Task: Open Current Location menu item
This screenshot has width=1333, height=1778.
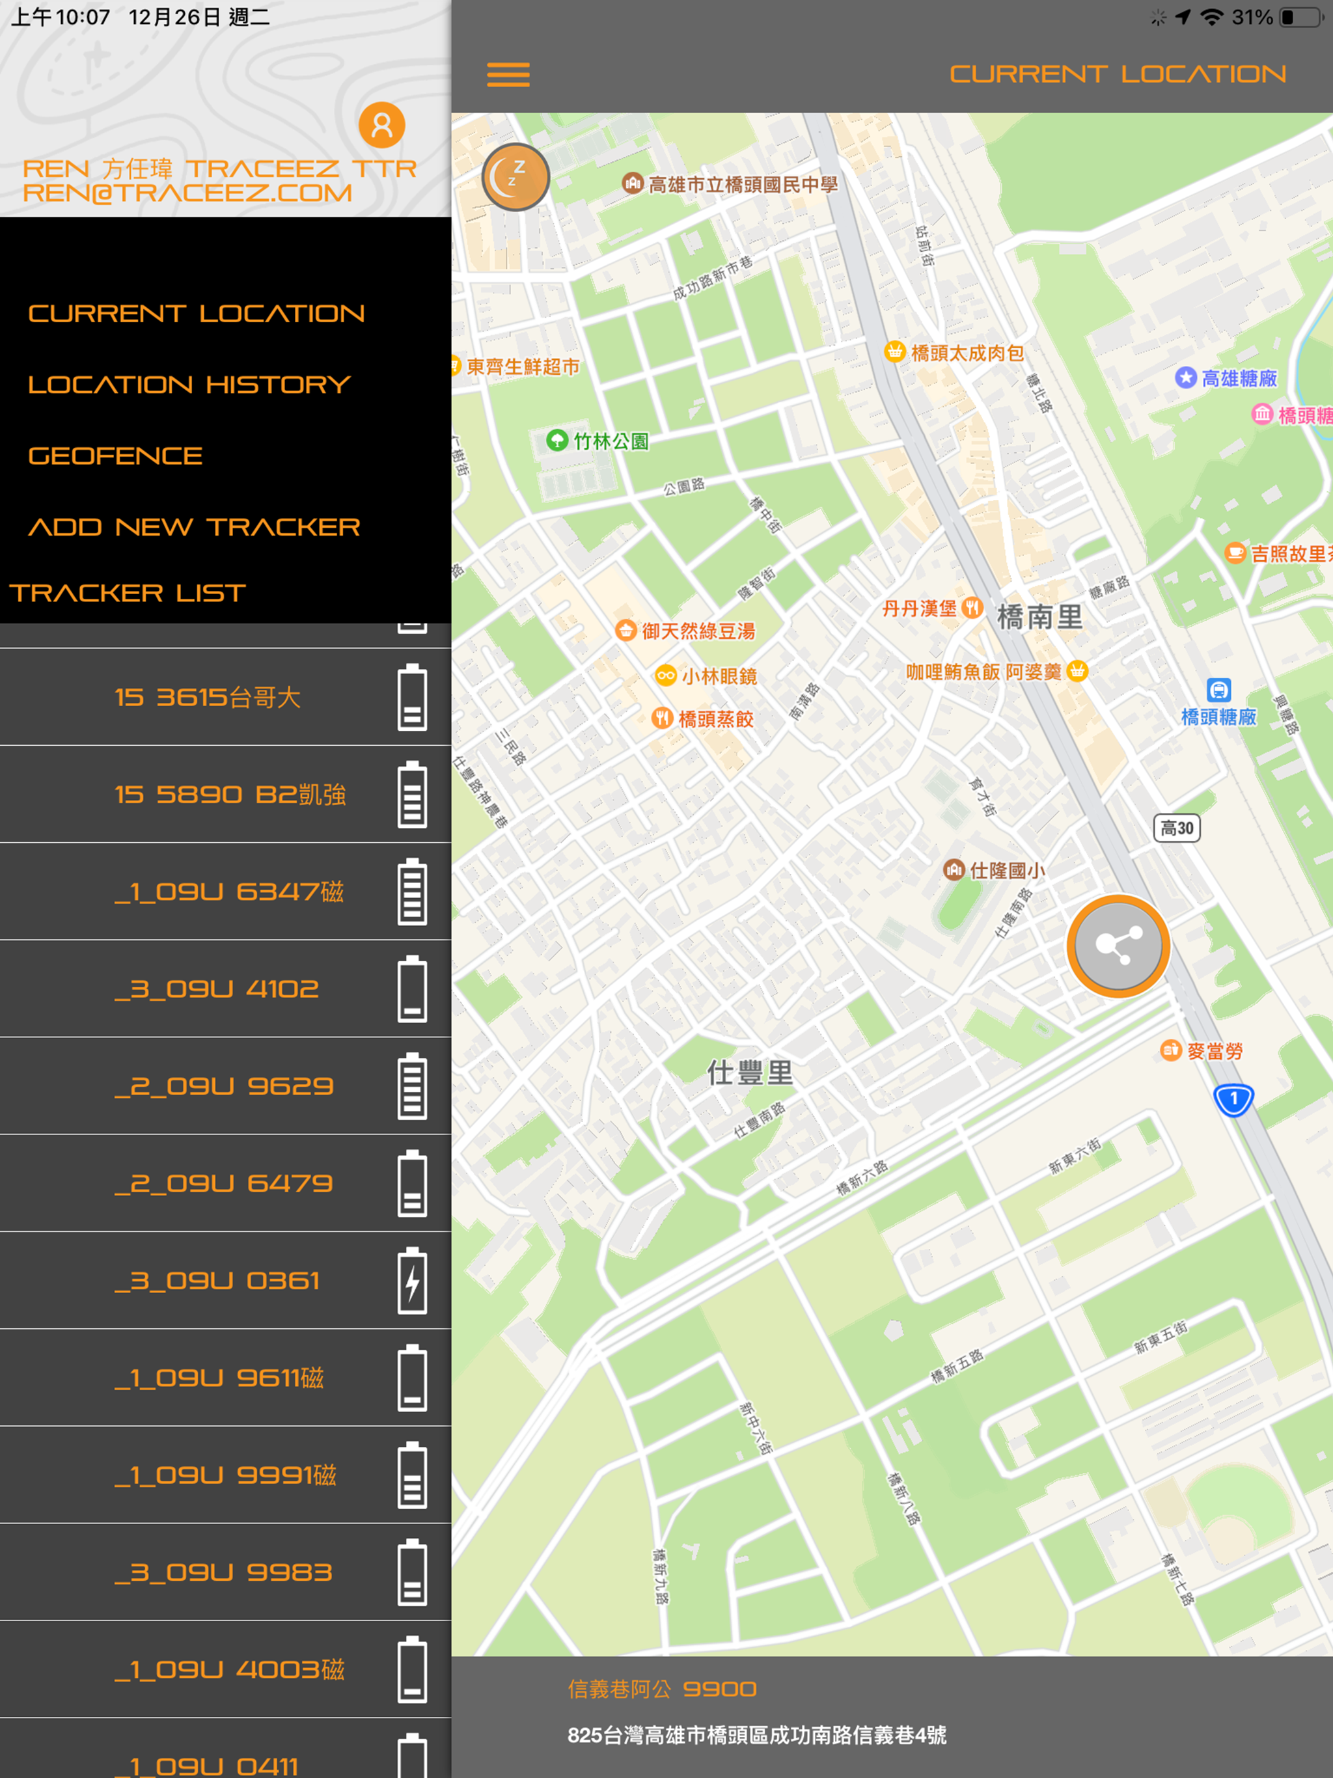Action: (x=196, y=314)
